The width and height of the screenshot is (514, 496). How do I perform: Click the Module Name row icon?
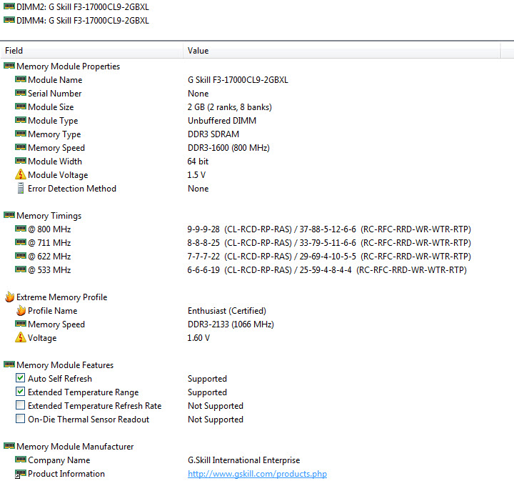(21, 79)
